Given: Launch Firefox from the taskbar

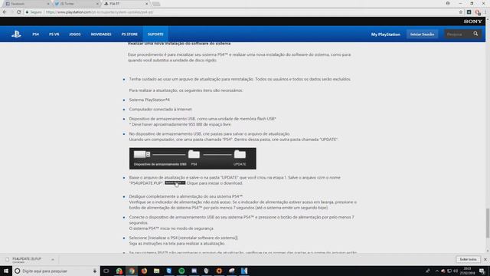Looking at the screenshot, I should [144, 271].
